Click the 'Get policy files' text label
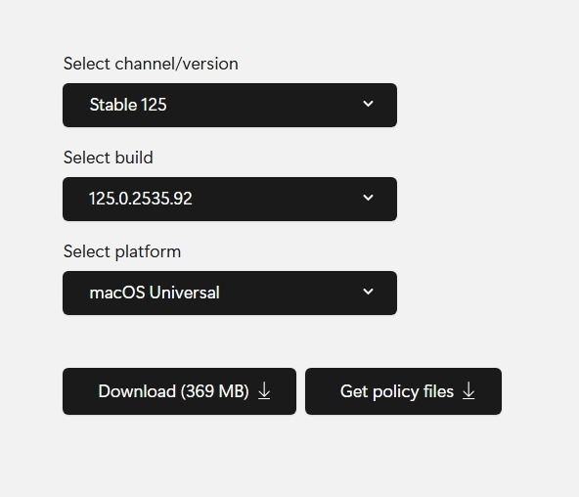The height and width of the screenshot is (497, 579). tap(397, 391)
